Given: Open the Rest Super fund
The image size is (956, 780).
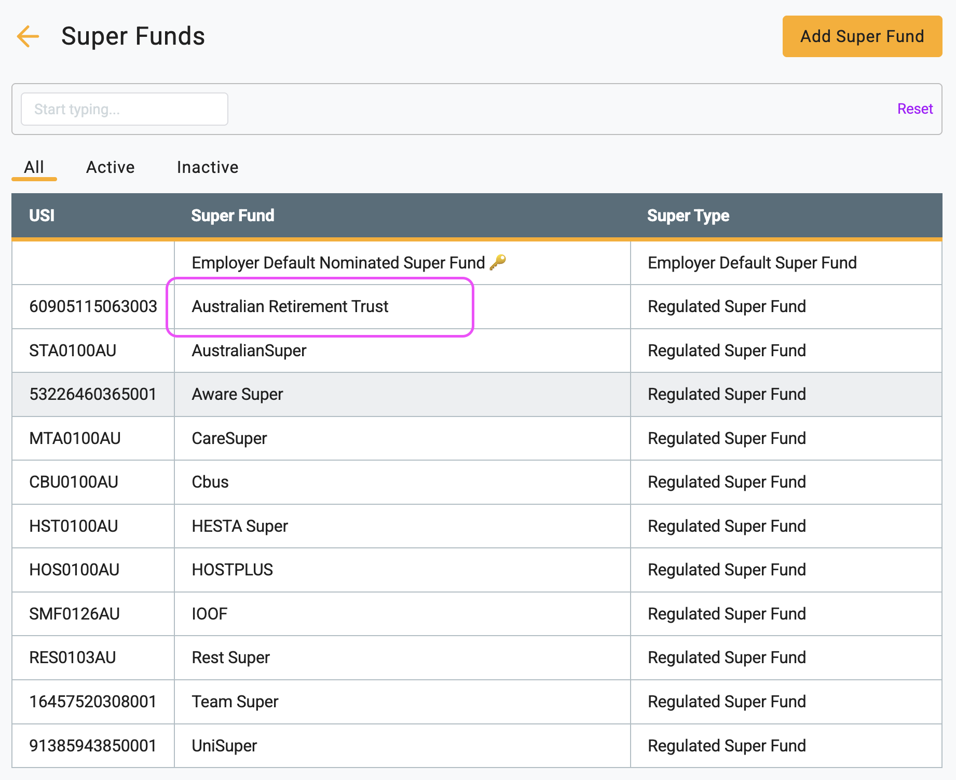Looking at the screenshot, I should [x=231, y=657].
